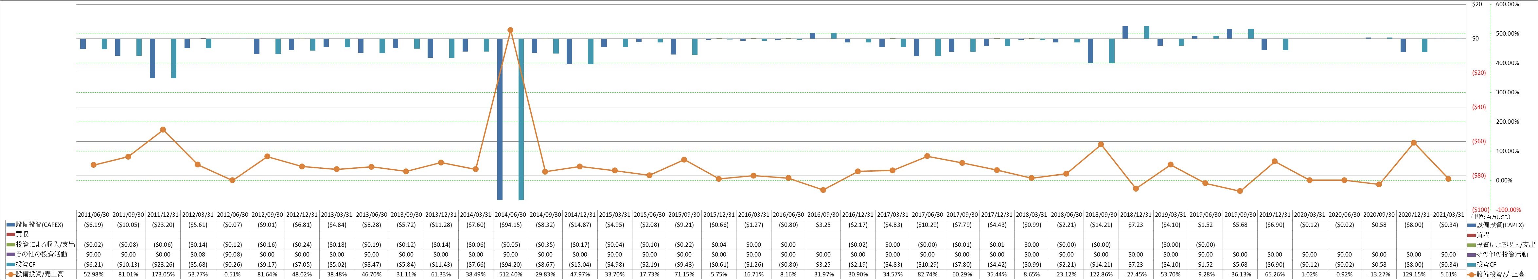Click the ($60) axis label
The height and width of the screenshot is (280, 1538).
tap(1479, 141)
